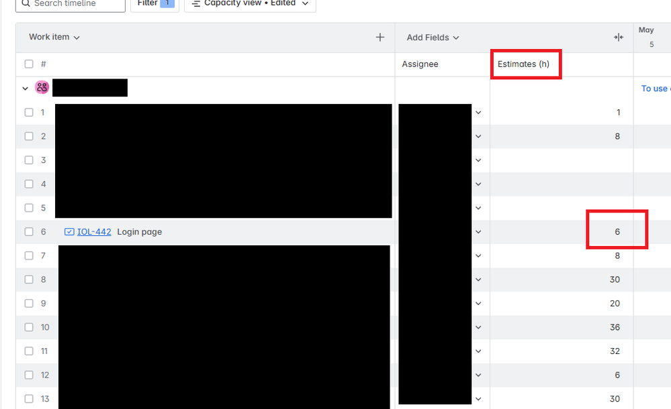This screenshot has height=409, width=671.
Task: Click the filter count badge 1
Action: (x=167, y=3)
